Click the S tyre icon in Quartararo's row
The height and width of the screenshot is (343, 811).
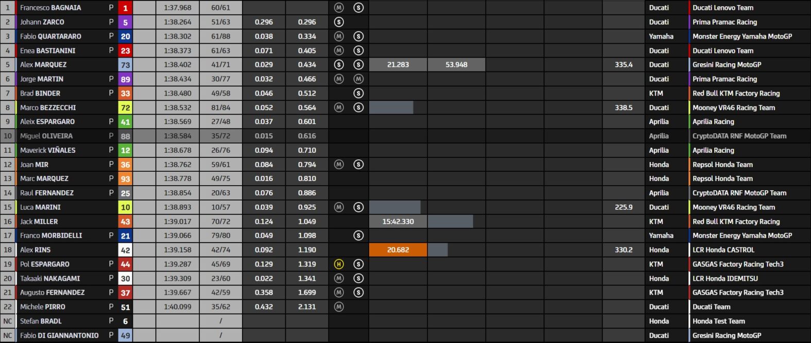(x=358, y=37)
